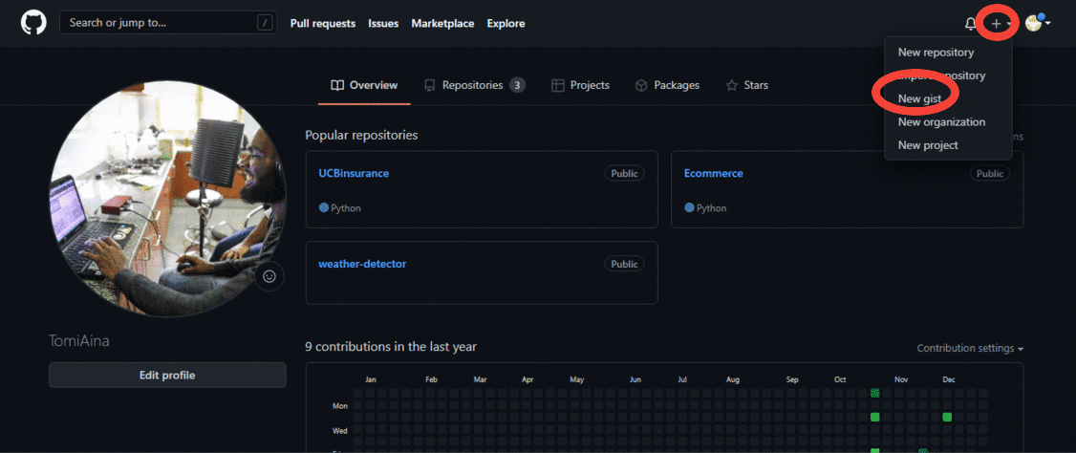Screen dimensions: 1076x453
Task: Choose New repository from the menu
Action: [936, 53]
